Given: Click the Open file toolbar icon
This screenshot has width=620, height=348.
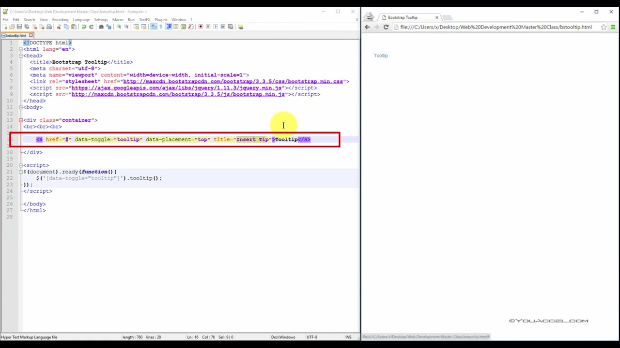Looking at the screenshot, I should pos(12,27).
